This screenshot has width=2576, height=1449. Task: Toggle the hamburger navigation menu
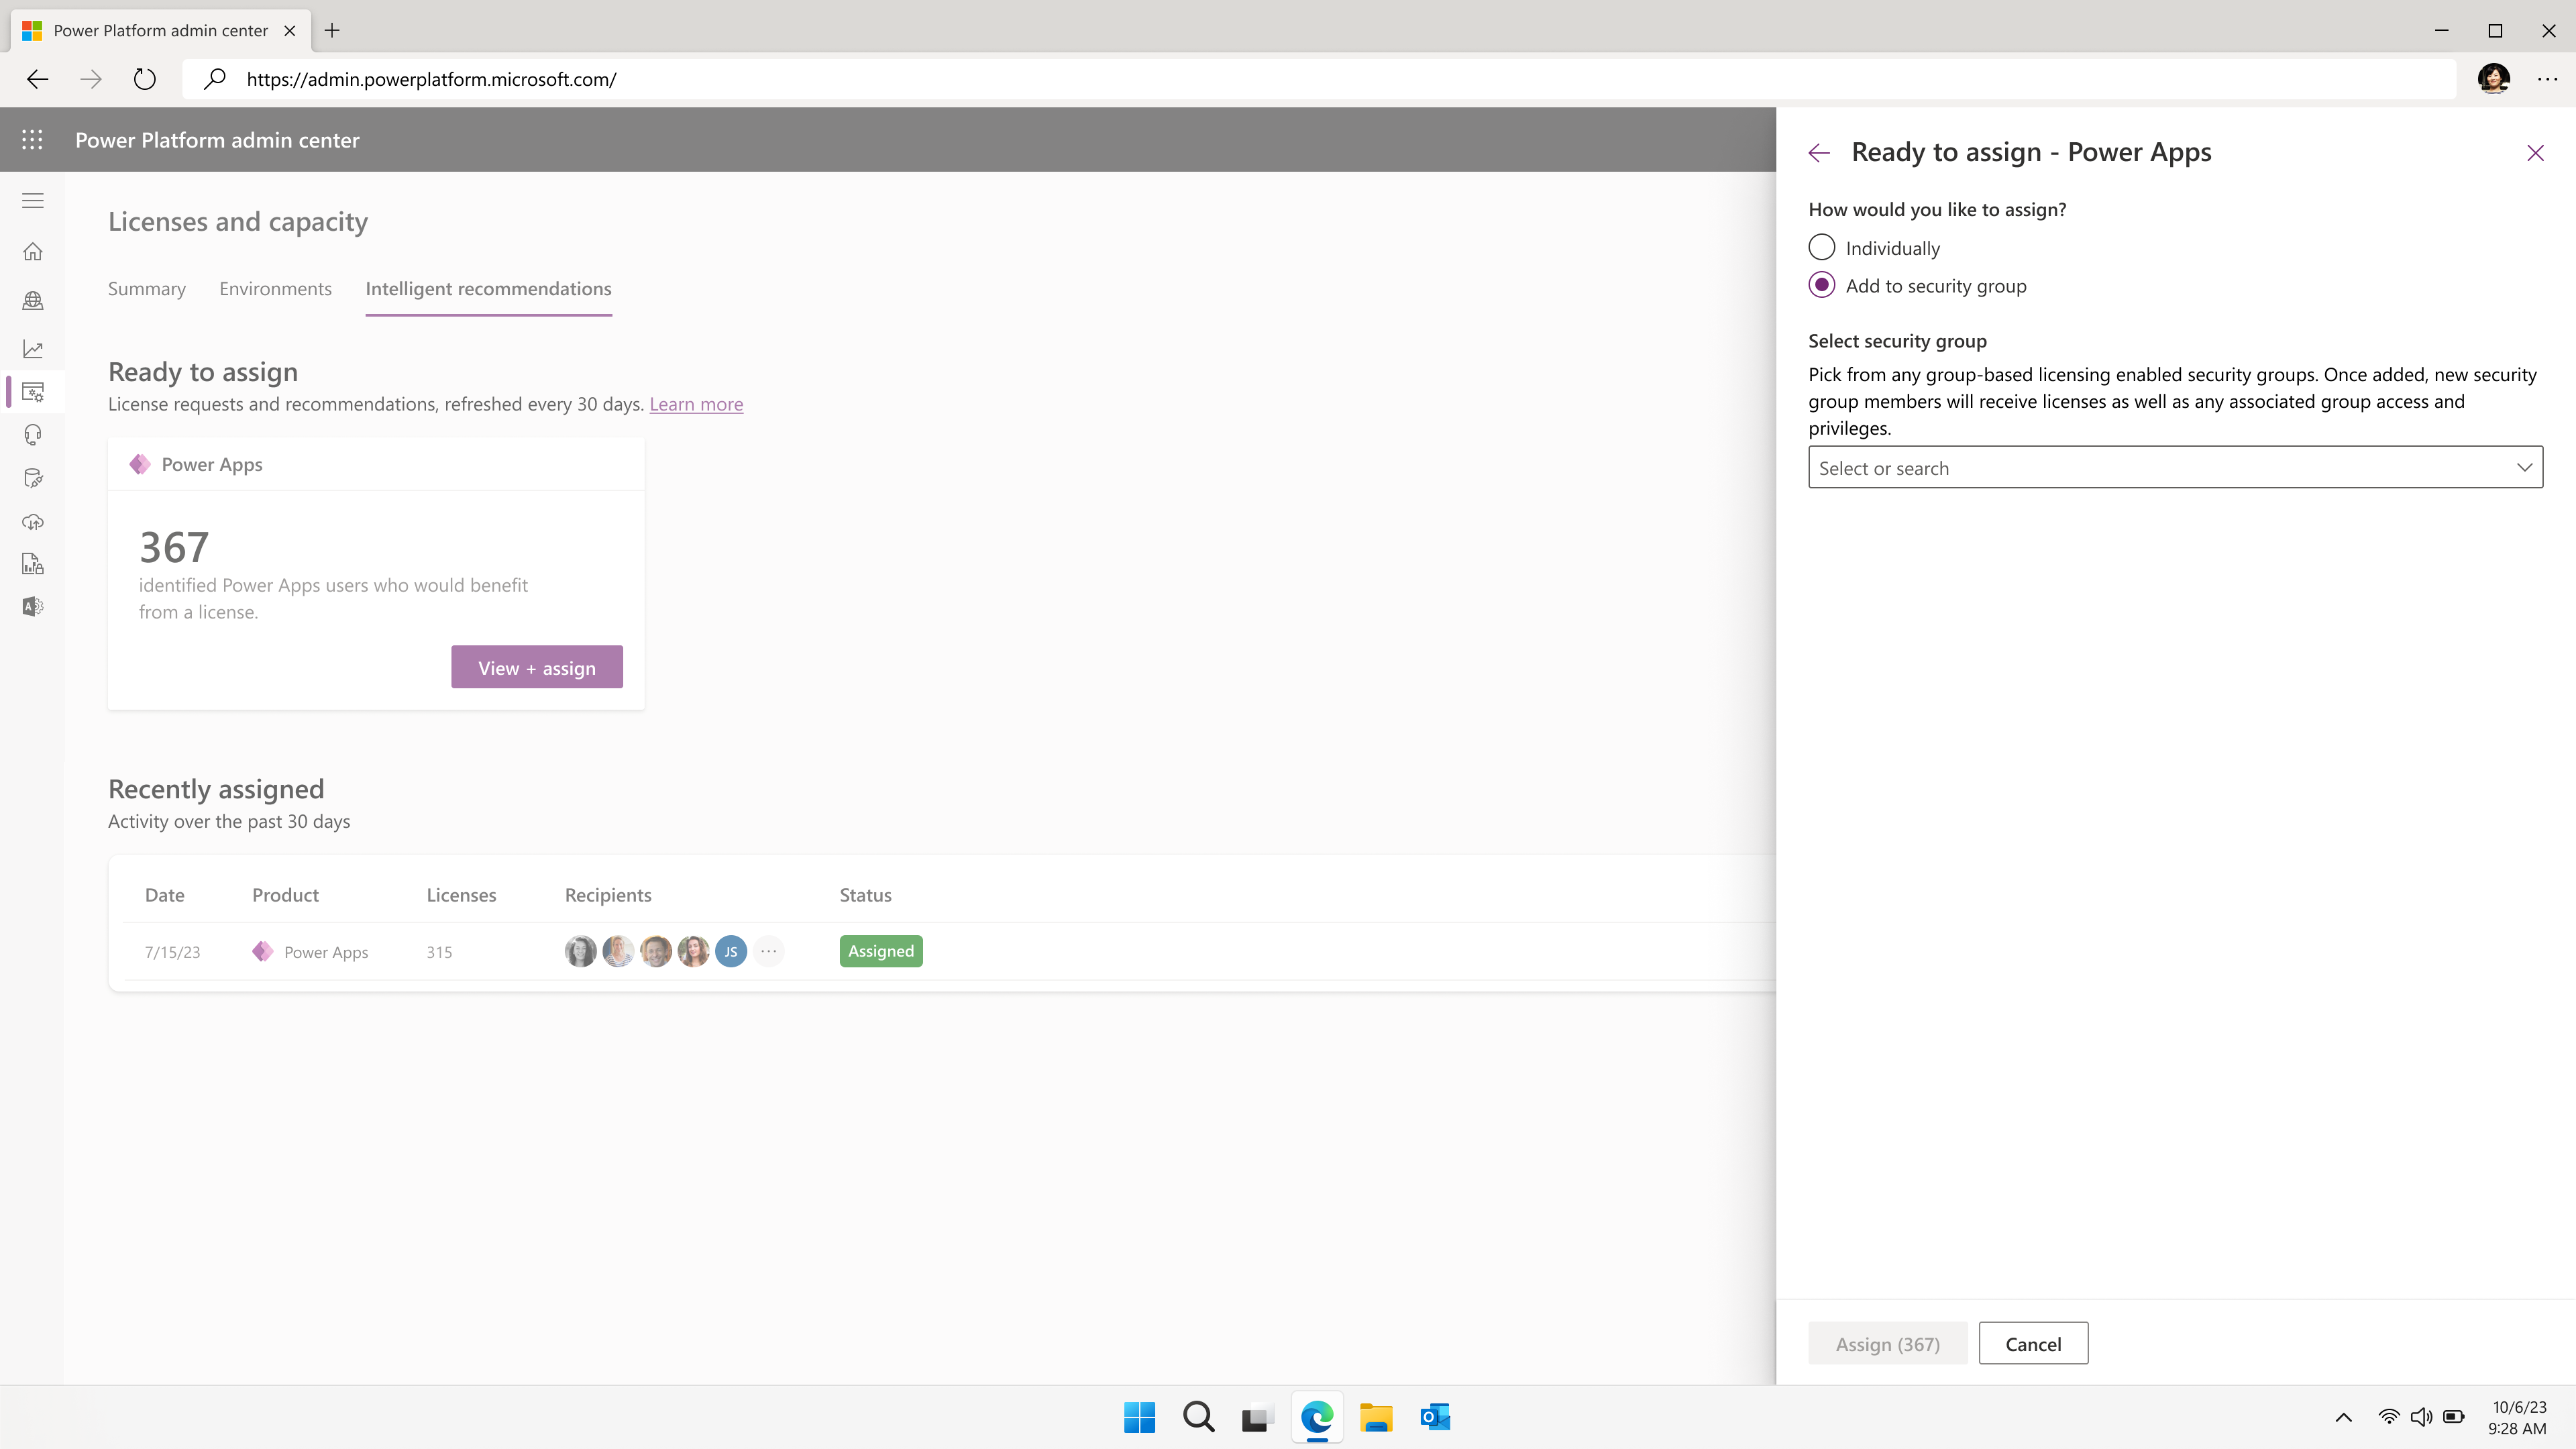tap(32, 201)
